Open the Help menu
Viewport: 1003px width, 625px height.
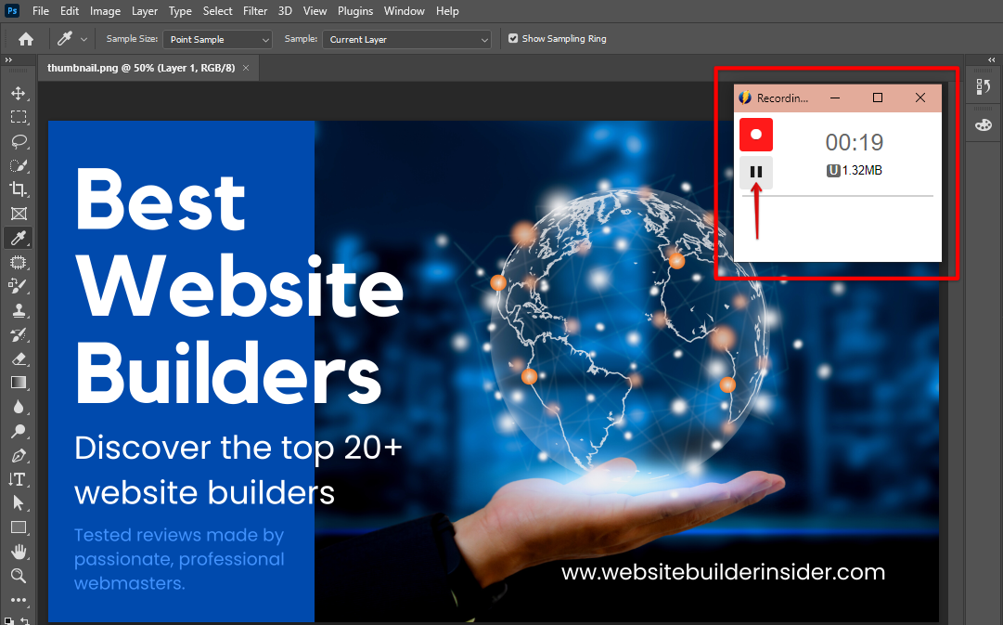click(x=447, y=11)
